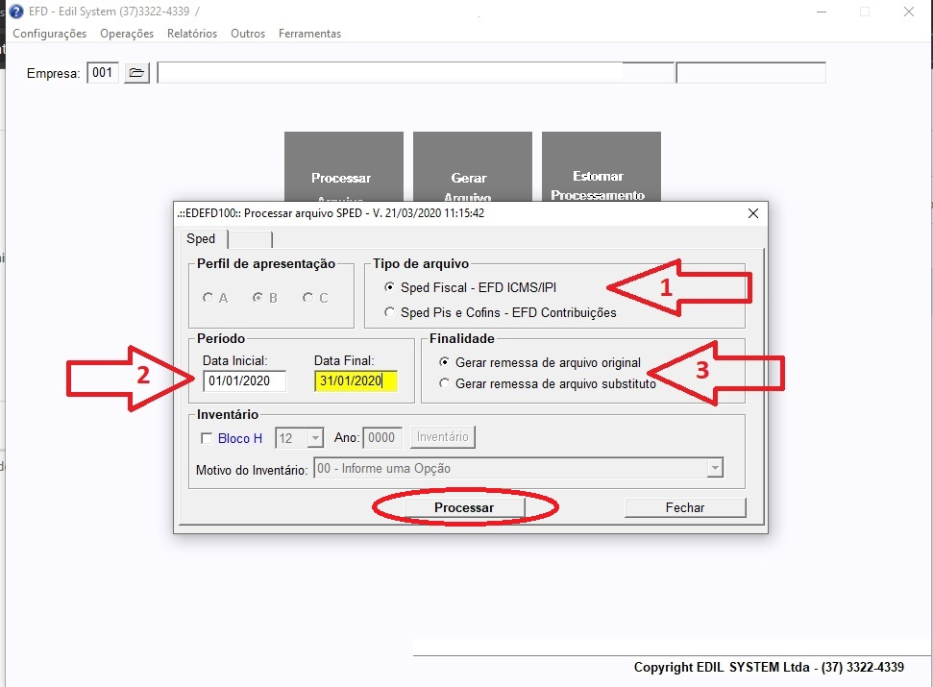Screen dimensions: 933x687
Task: Expand the inventory month dropdown showing 12
Action: pos(315,438)
